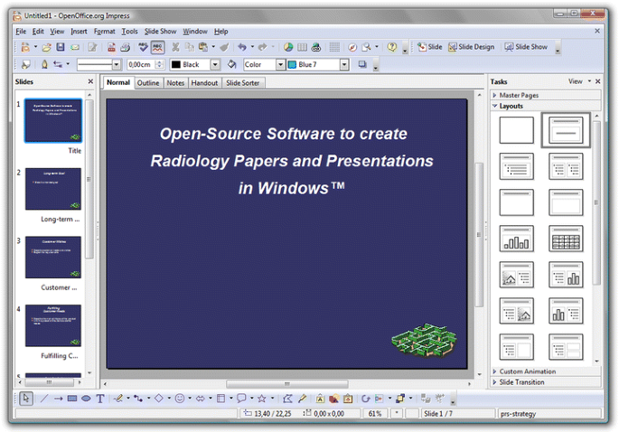The image size is (619, 432).
Task: Click the horizontal scrollbar under the slide
Action: coord(287,384)
